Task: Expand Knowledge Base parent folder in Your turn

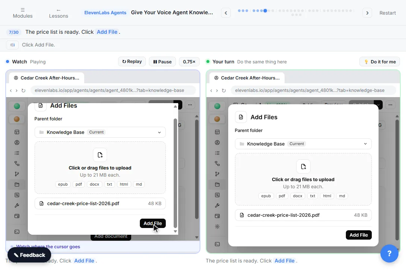Action: click(303, 144)
